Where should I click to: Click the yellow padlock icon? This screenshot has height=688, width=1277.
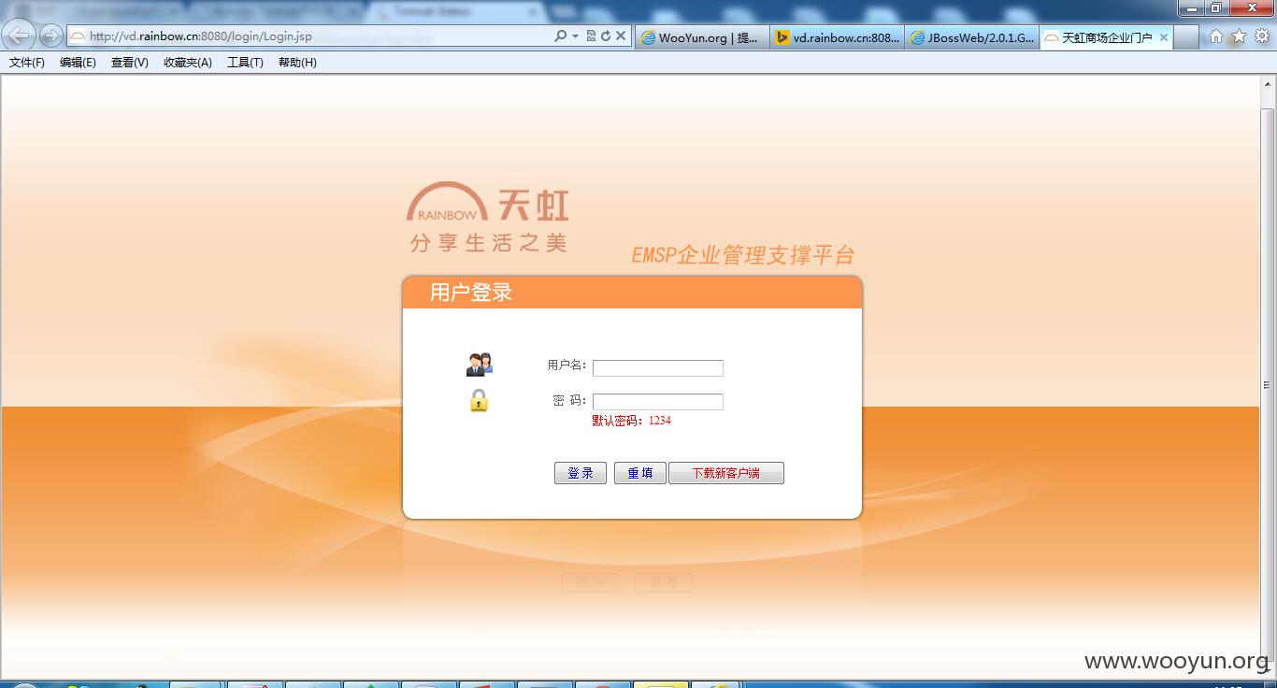(479, 401)
